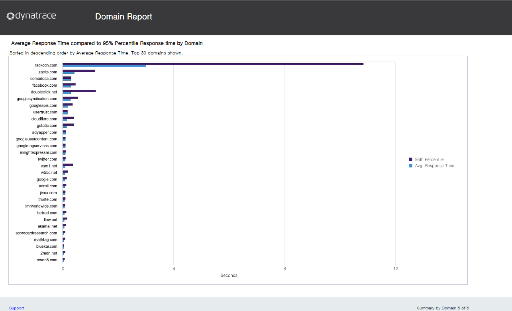Click the googlesyndication.com label
This screenshot has height=311, width=512.
(37, 99)
